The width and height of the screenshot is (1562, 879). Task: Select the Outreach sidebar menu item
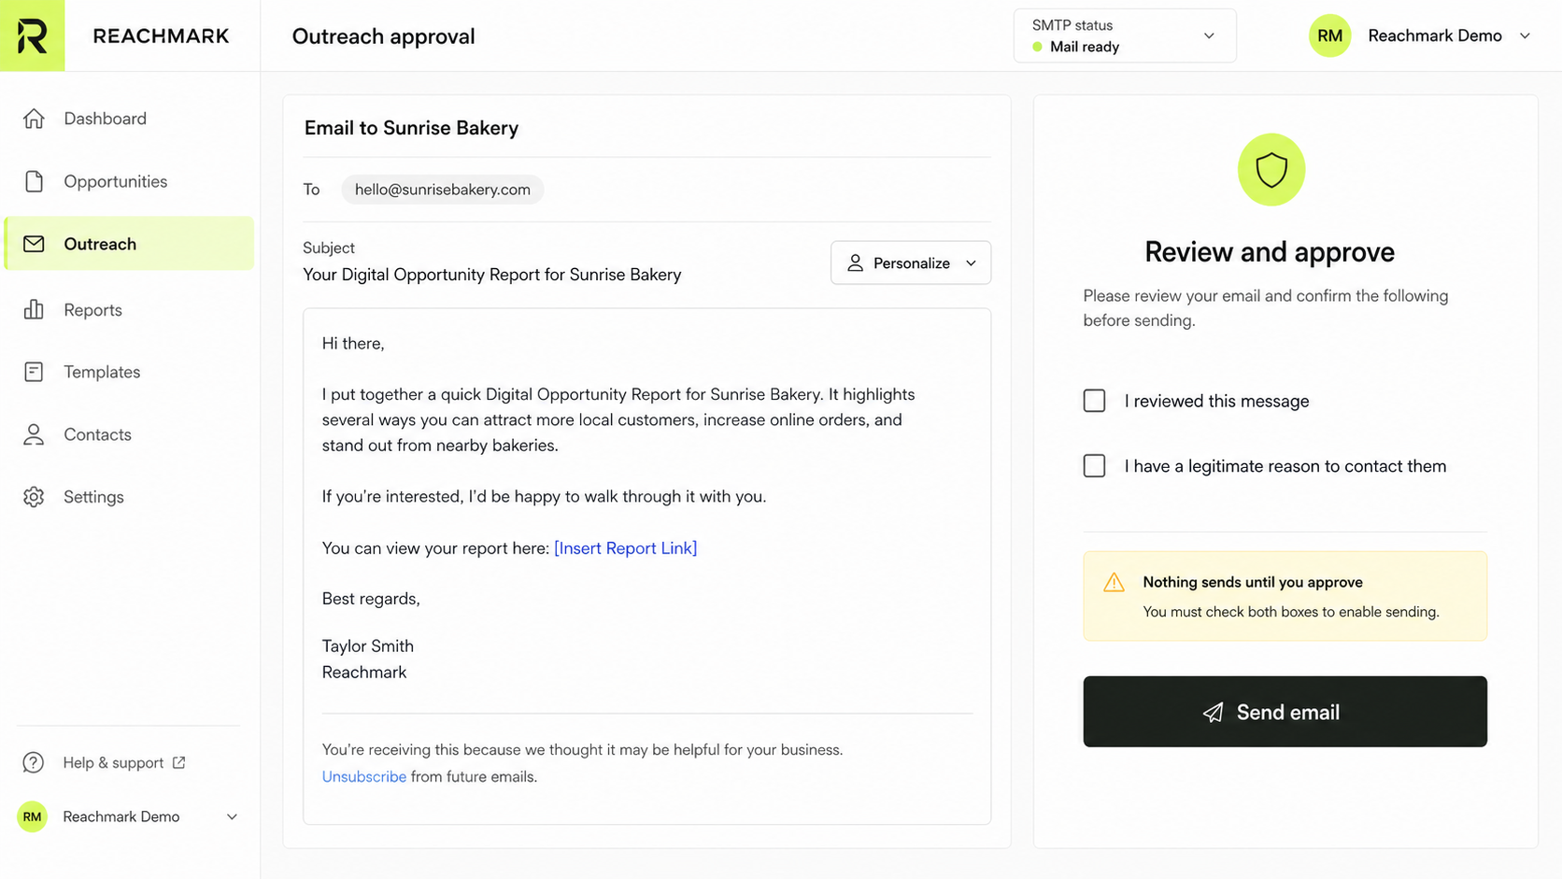coord(129,244)
